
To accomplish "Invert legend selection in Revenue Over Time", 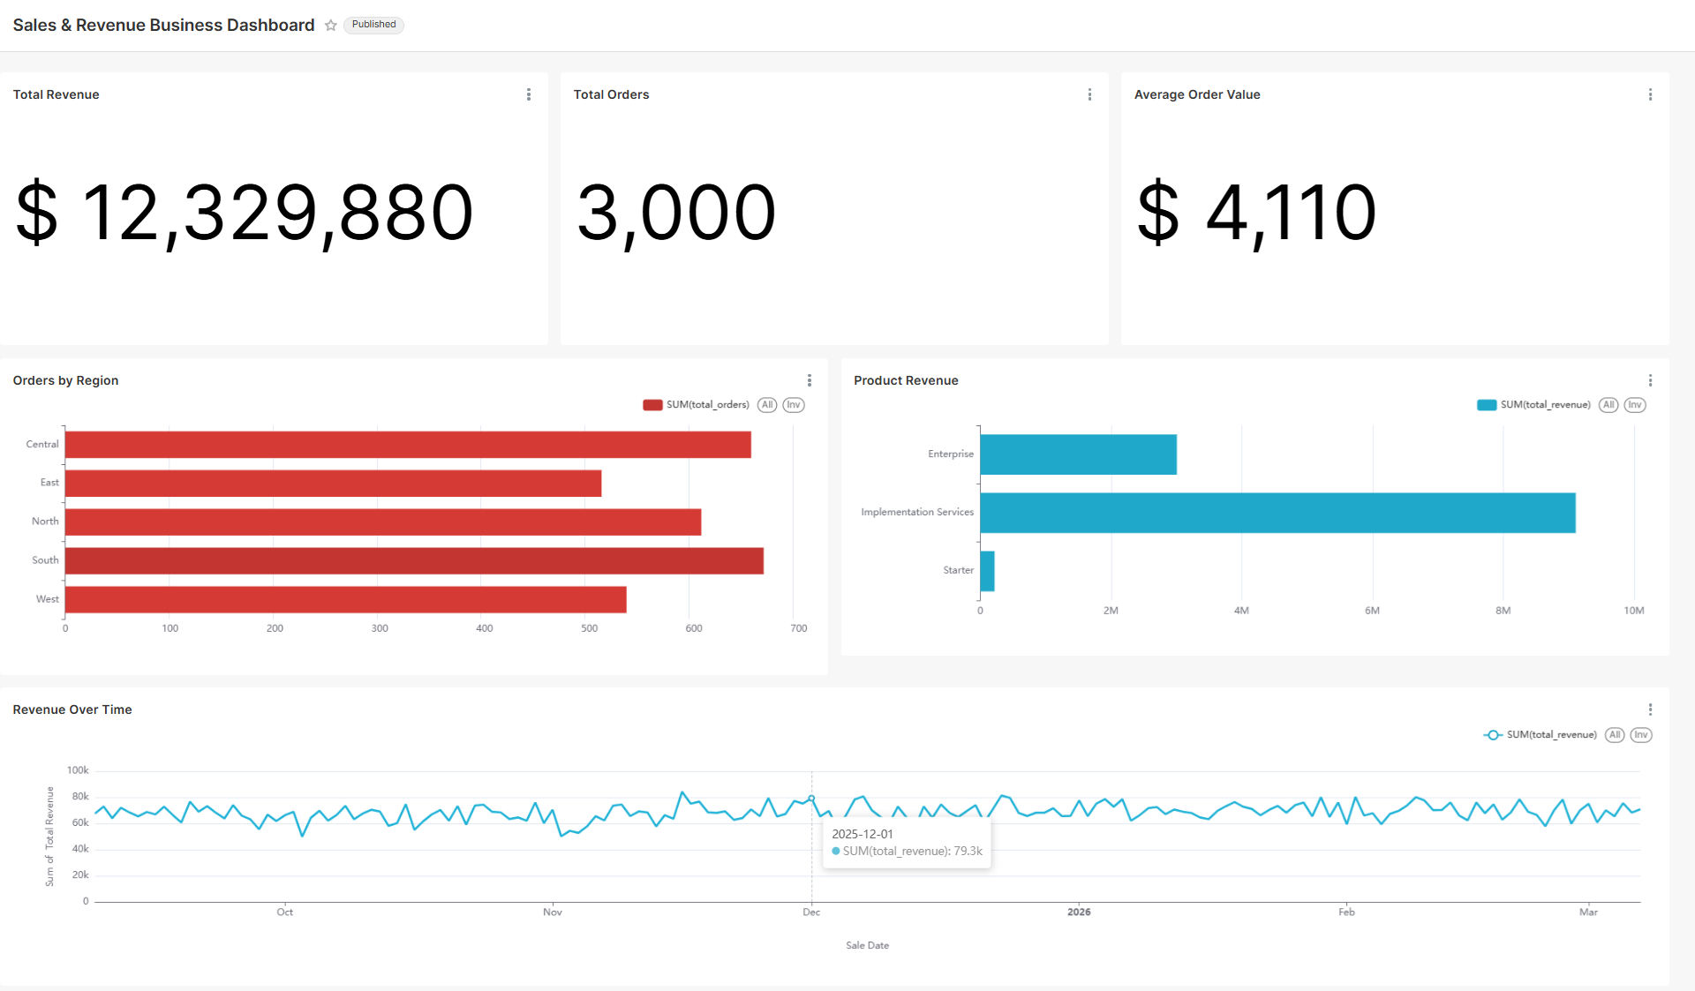I will (1640, 735).
